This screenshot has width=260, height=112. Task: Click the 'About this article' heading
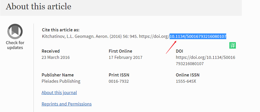click(x=38, y=6)
